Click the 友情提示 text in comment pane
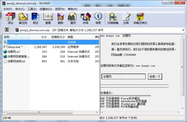Viewport: 187px width, 122px height. pyautogui.click(x=106, y=93)
